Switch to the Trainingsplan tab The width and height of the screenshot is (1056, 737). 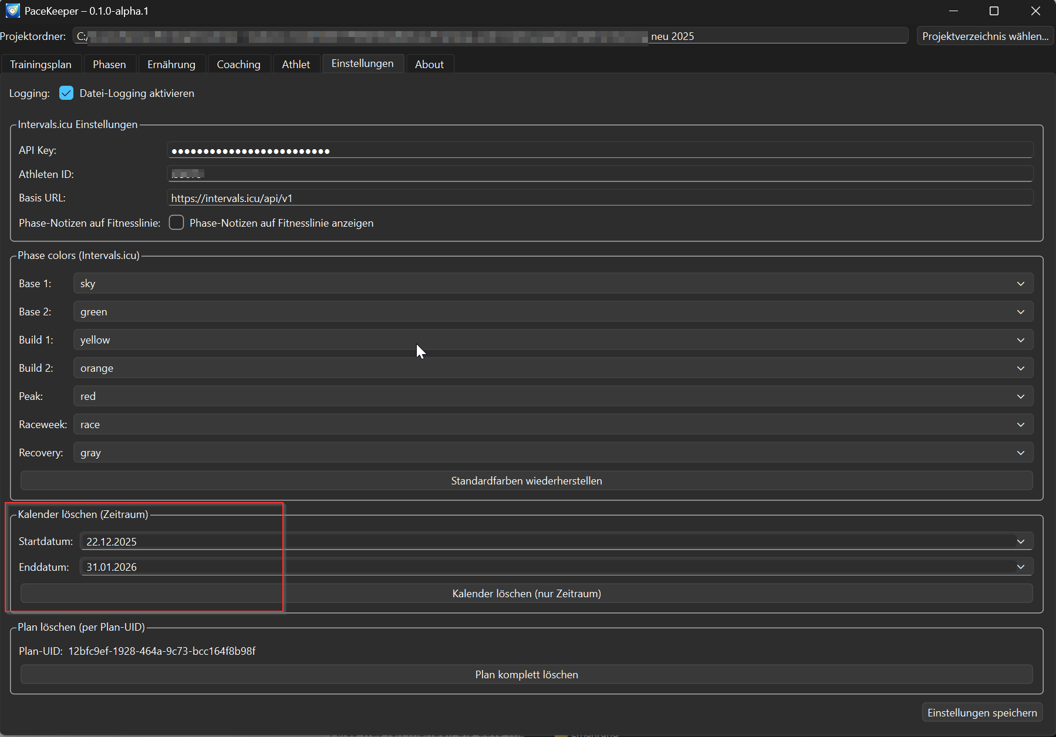tap(41, 65)
